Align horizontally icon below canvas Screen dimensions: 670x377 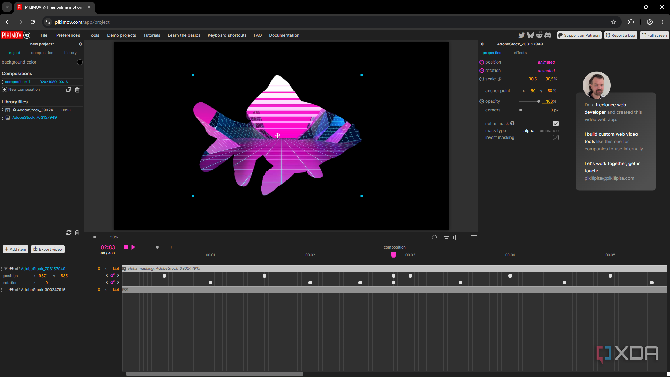pos(447,237)
